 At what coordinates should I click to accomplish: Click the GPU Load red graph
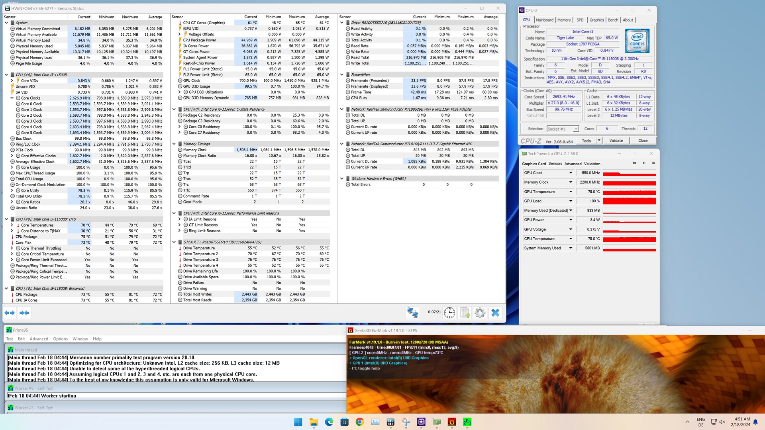point(629,201)
